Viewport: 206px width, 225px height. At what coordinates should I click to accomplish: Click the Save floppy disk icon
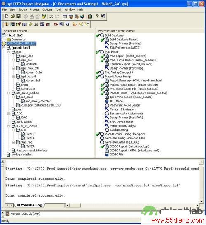coord(19,16)
